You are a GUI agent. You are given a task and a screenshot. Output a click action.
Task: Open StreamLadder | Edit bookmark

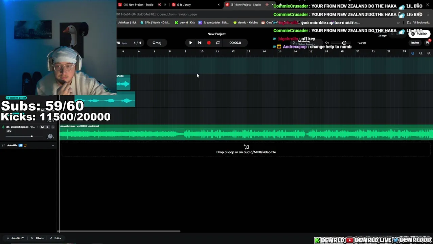click(213, 23)
